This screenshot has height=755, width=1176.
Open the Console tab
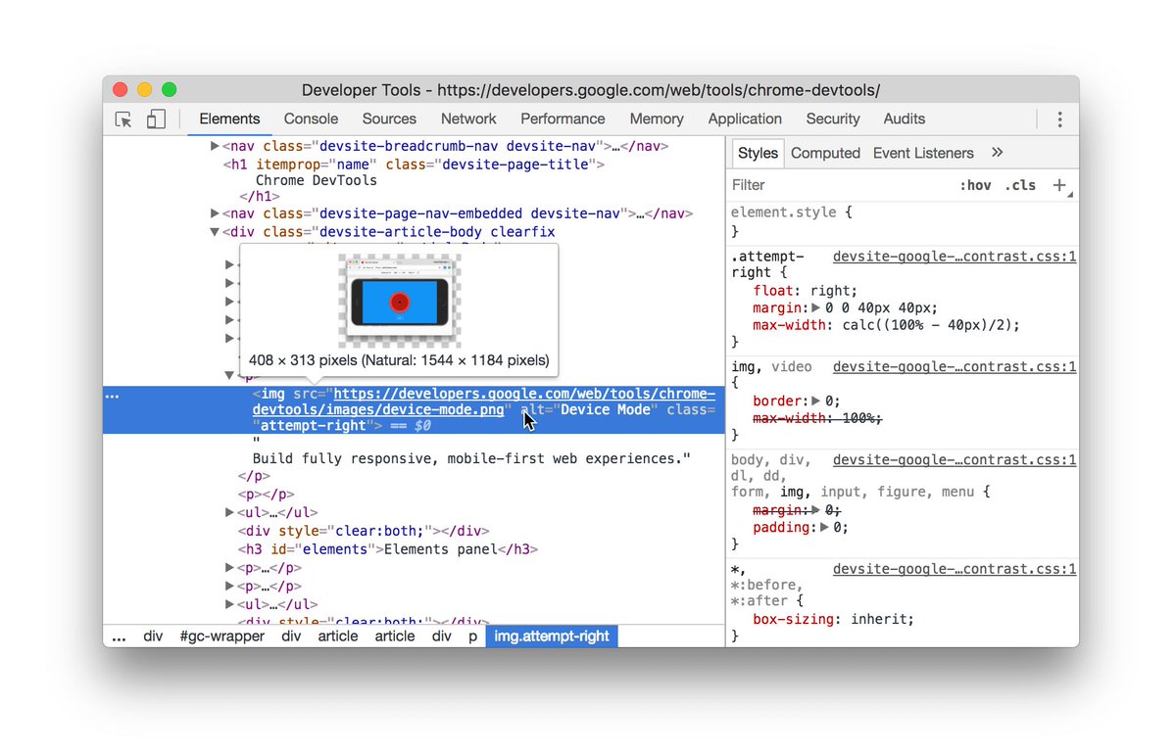click(311, 119)
